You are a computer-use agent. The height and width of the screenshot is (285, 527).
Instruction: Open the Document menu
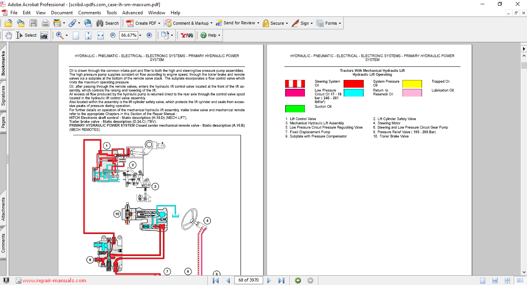[x=62, y=12]
